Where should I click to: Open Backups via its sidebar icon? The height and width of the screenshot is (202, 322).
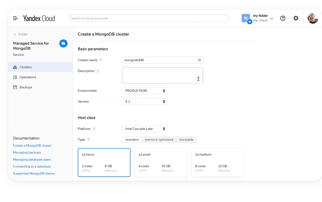tap(15, 87)
